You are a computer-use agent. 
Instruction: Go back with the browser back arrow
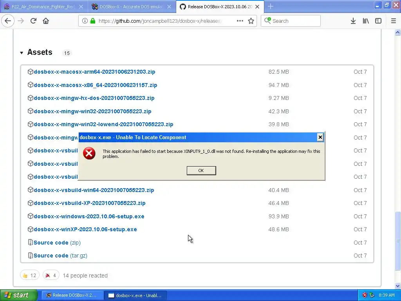(8, 21)
